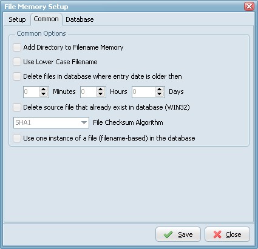The height and width of the screenshot is (249, 258).
Task: Increase the Days value with up arrow
Action: [160, 90]
